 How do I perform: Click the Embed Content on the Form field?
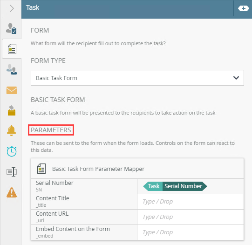[x=191, y=232]
